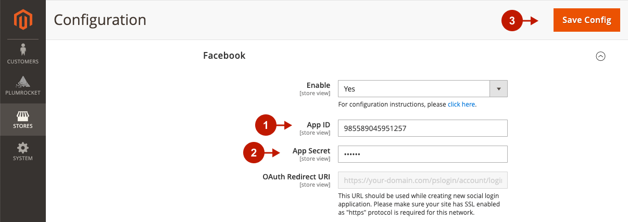628x222 pixels.
Task: Focus the App ID input field
Action: click(x=423, y=128)
